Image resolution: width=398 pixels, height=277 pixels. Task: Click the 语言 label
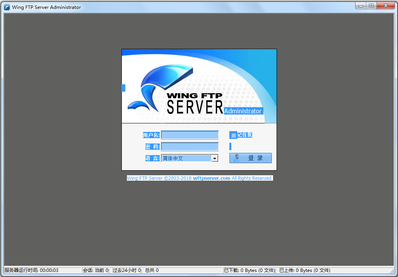pyautogui.click(x=152, y=158)
